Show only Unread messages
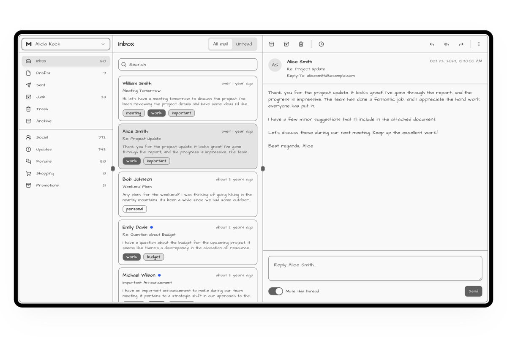Image resolution: width=507 pixels, height=338 pixels. pos(244,44)
